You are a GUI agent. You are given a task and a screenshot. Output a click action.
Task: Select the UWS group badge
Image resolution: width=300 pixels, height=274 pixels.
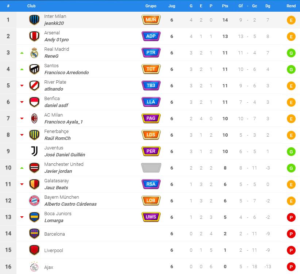[151, 217]
